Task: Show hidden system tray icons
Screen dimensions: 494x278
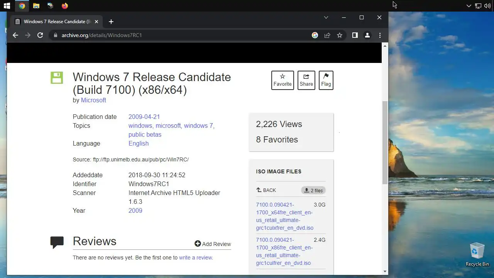Action: tap(469, 6)
